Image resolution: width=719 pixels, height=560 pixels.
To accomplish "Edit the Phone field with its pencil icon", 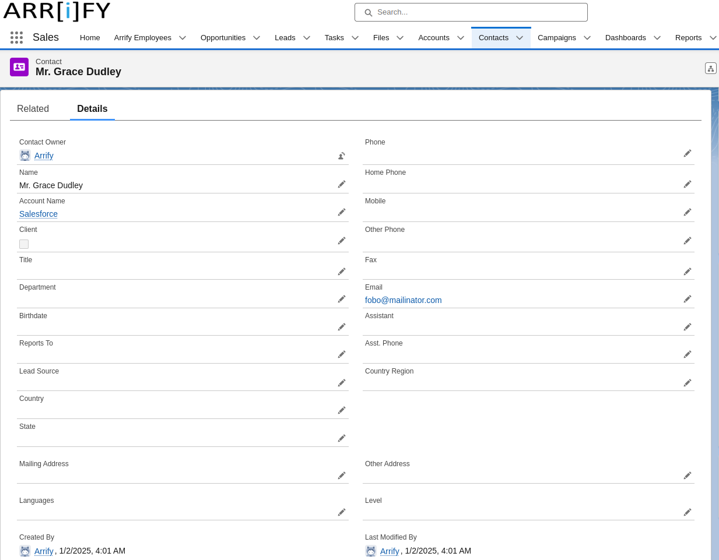I will (687, 153).
